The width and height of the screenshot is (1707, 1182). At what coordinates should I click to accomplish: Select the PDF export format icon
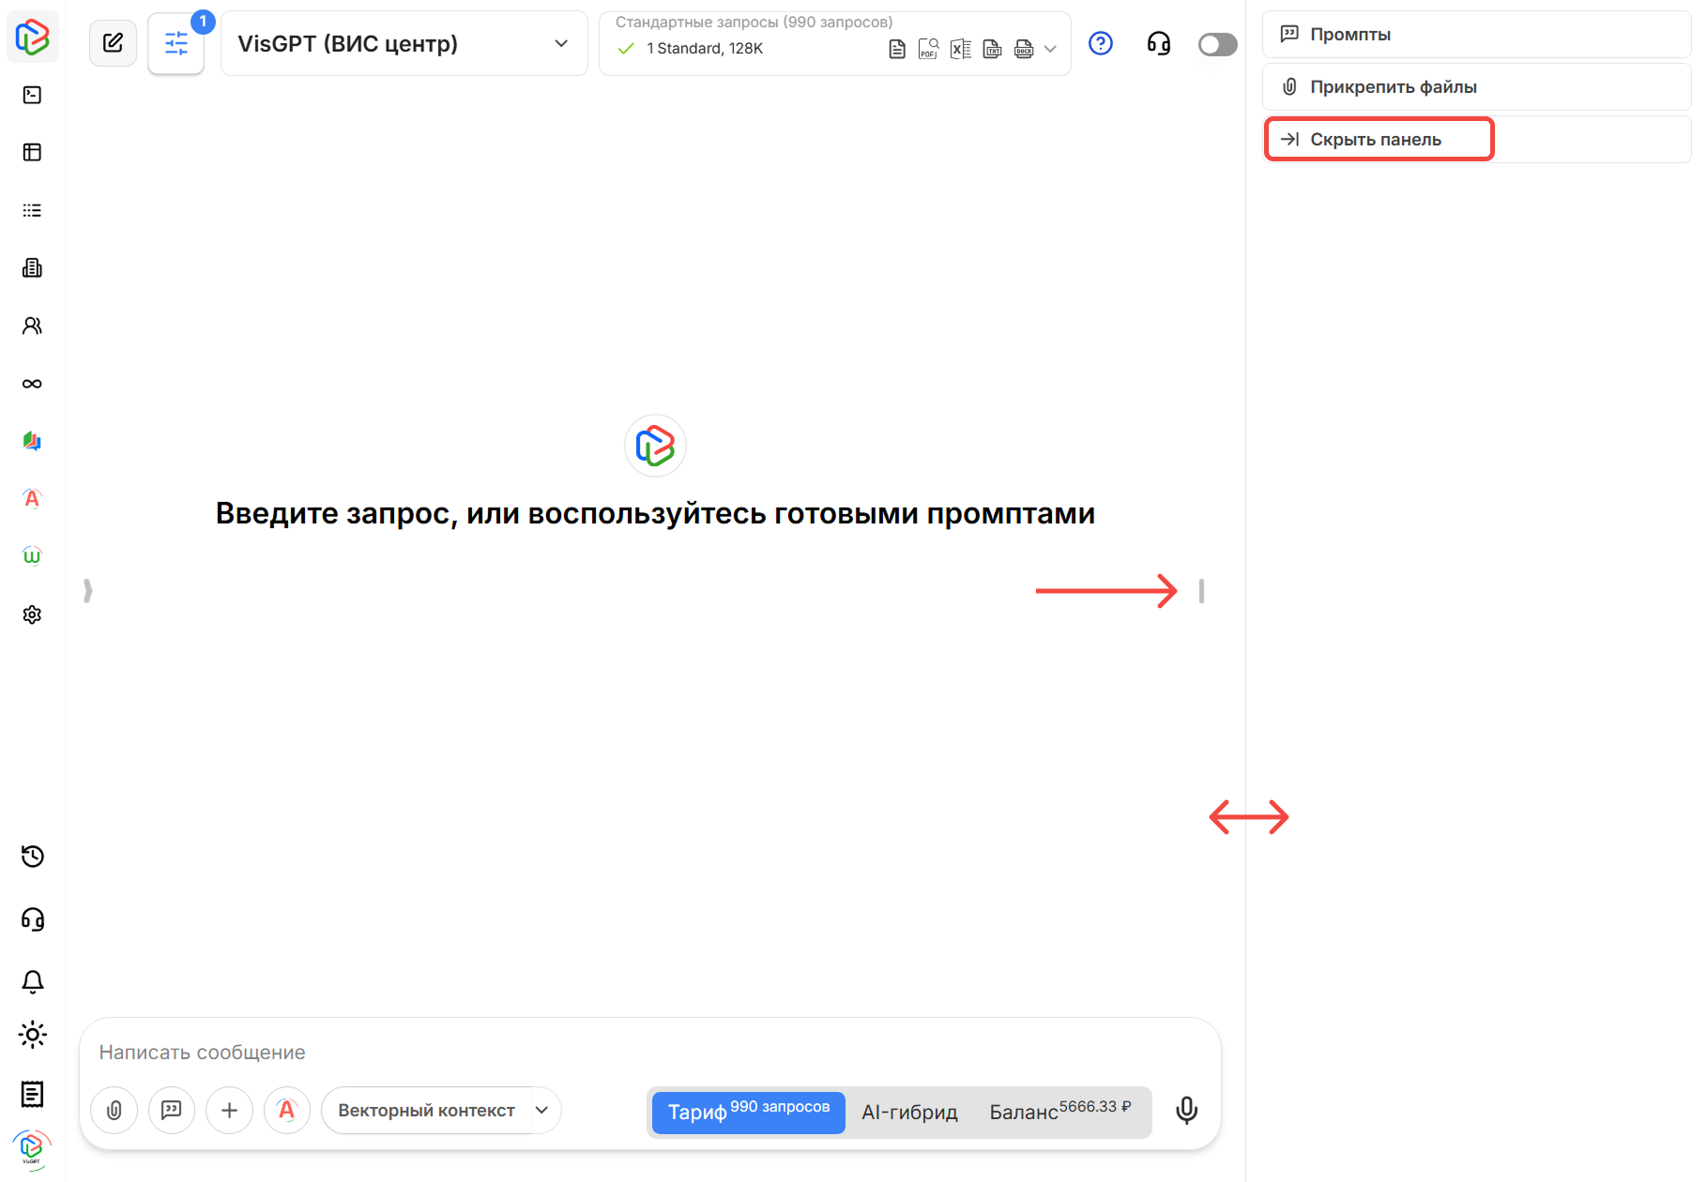pos(928,48)
